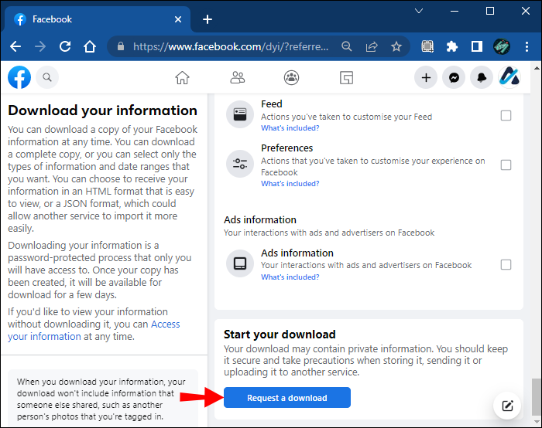Click the Request a download button

[x=286, y=398]
